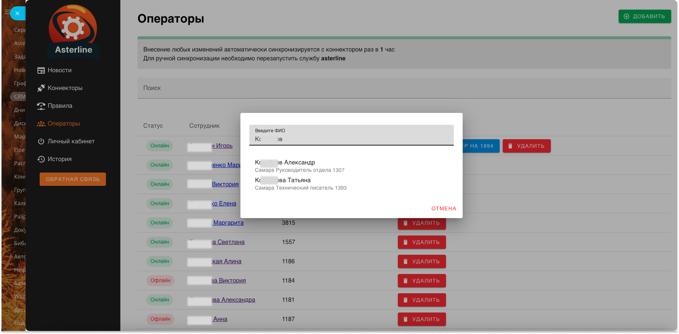Screen dimensions: 679x334
Task: Close the sidebar with the blue X button
Action: [x=17, y=13]
